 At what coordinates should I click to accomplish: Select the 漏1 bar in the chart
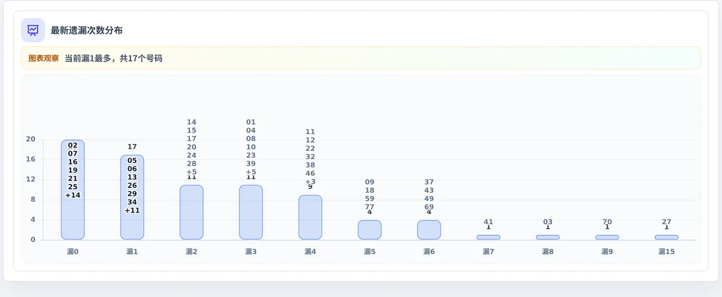tap(132, 197)
